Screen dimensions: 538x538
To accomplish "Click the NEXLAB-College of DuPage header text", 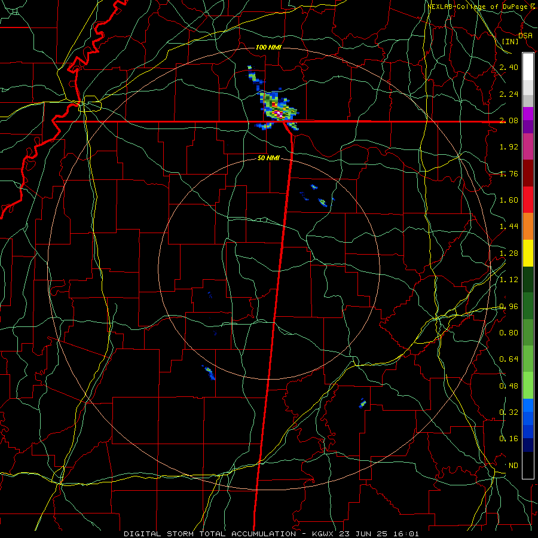I will (x=479, y=7).
